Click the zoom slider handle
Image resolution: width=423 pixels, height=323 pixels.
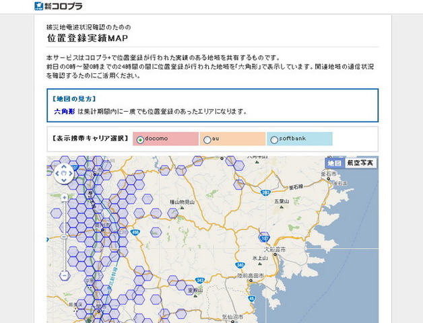64,237
